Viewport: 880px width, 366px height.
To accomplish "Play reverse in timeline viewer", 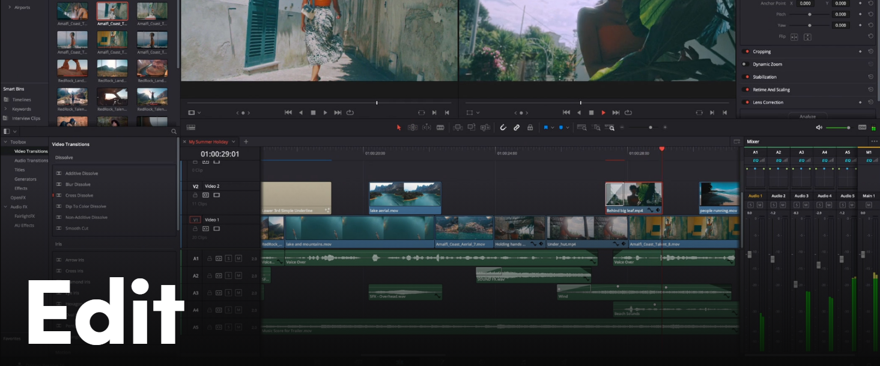I will click(579, 112).
